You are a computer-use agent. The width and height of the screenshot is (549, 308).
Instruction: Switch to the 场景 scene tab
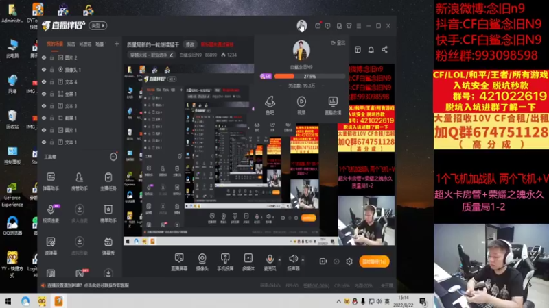click(100, 44)
